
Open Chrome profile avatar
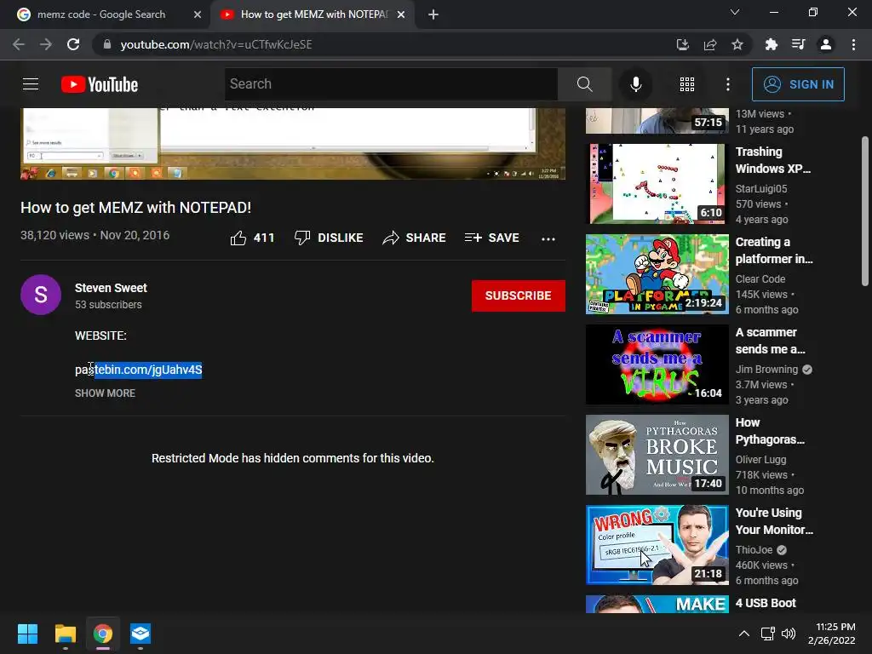tap(826, 44)
